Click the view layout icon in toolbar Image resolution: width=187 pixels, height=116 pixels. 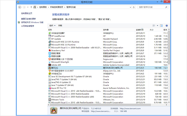pos(154,25)
